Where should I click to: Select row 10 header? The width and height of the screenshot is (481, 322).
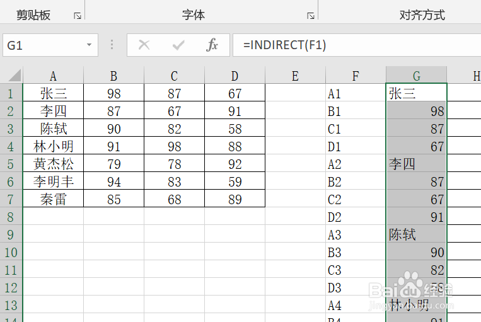point(11,252)
